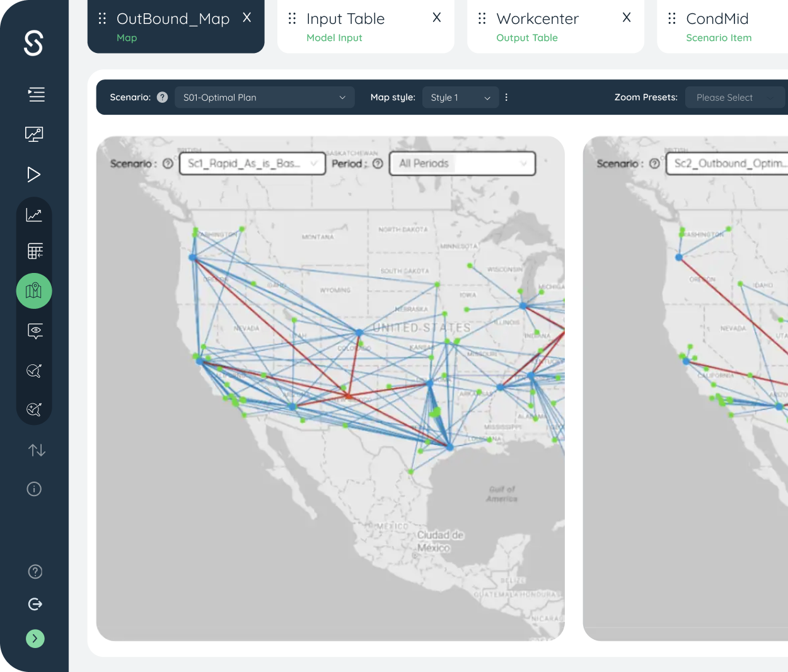
Task: Click the logout arrow icon
Action: tap(35, 604)
